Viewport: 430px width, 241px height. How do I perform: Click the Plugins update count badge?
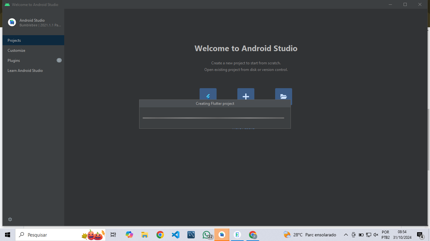point(59,60)
